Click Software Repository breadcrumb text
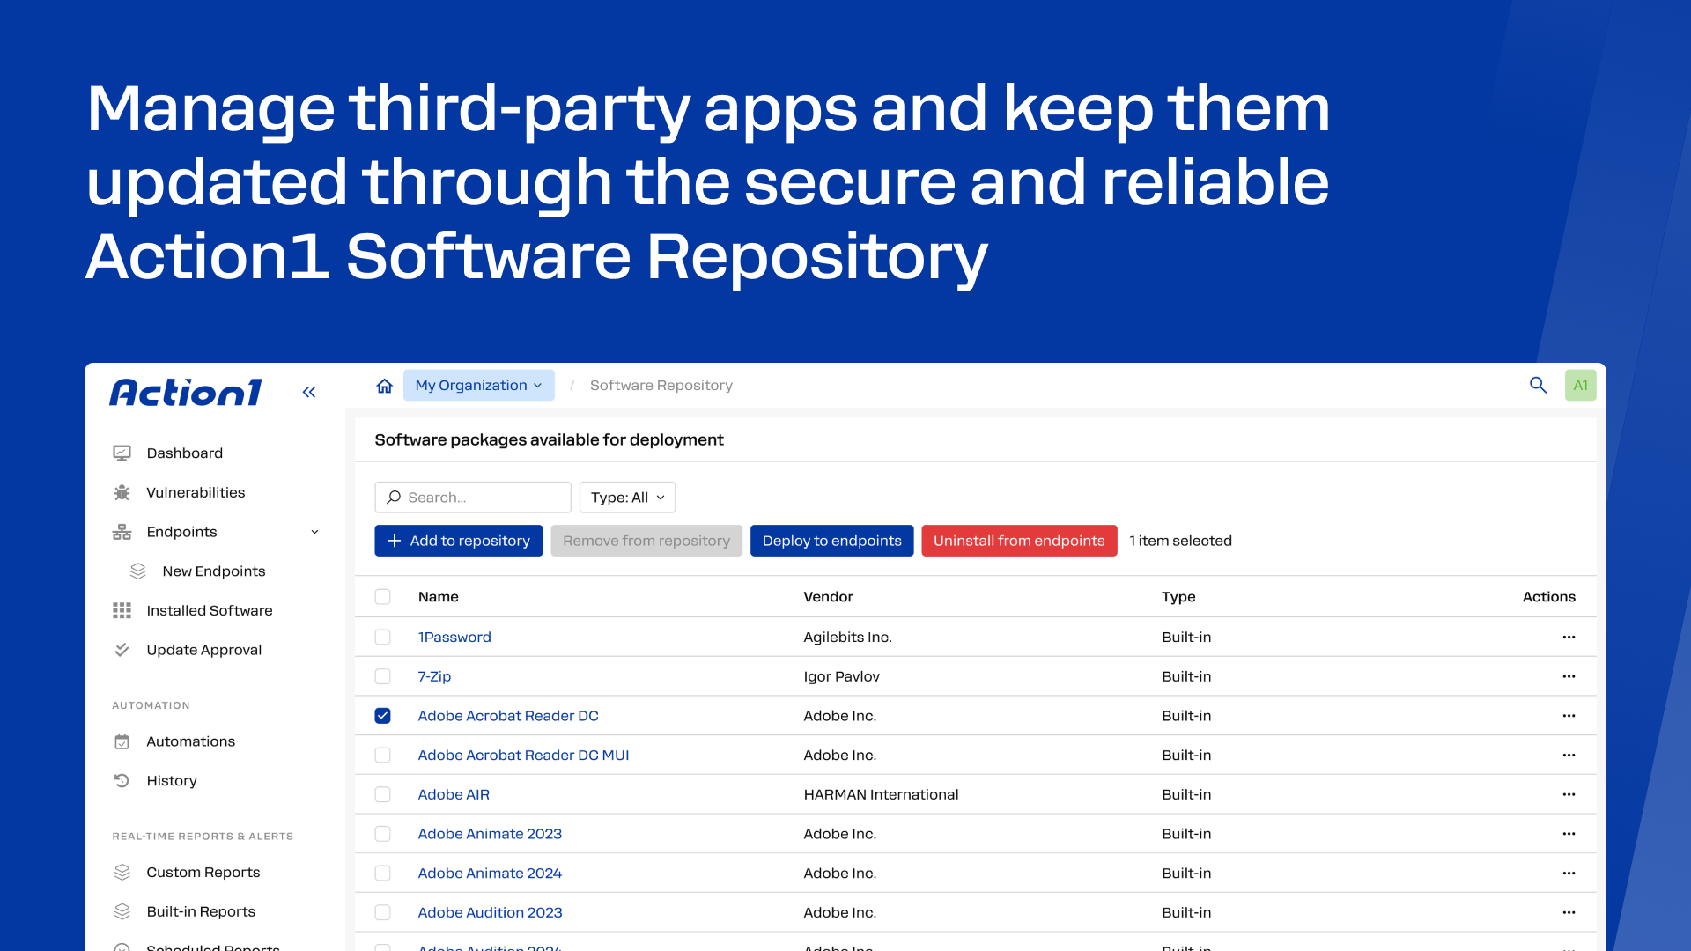Viewport: 1691px width, 951px height. click(661, 386)
